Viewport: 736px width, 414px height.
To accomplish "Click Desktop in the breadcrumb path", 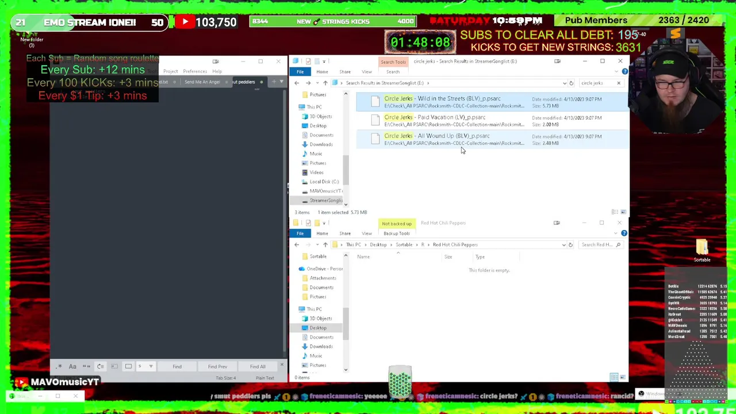I will [x=378, y=245].
